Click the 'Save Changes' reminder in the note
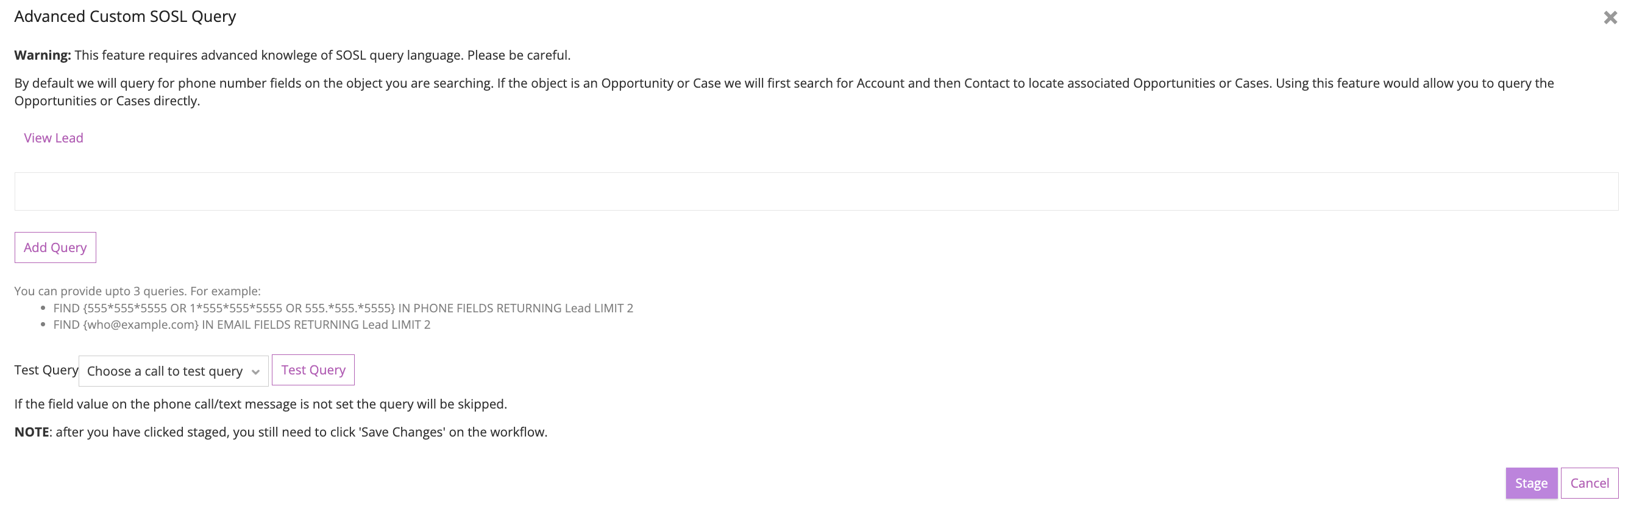 [x=403, y=432]
